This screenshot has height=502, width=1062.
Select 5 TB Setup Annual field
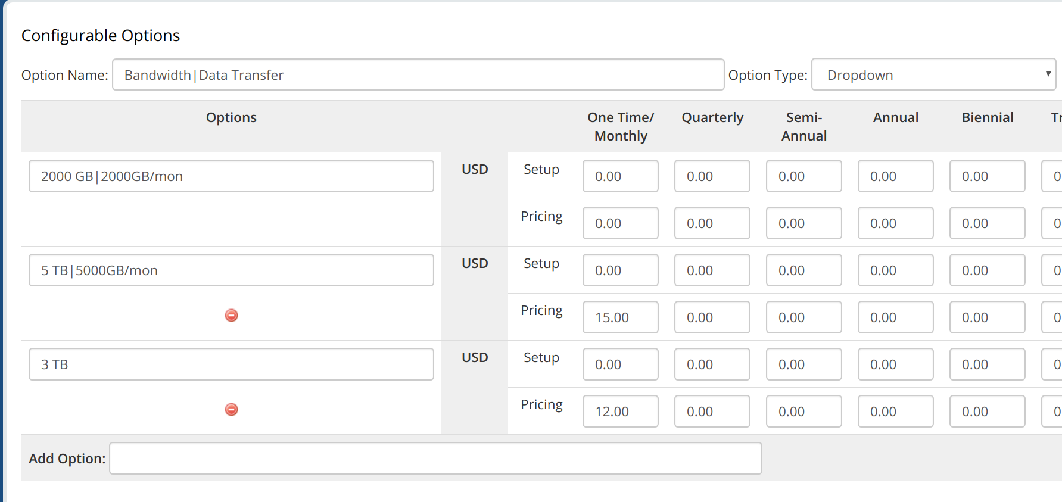point(895,270)
